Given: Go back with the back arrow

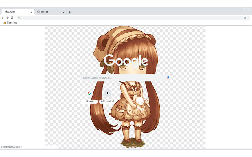Looking at the screenshot, I should 3,18.
